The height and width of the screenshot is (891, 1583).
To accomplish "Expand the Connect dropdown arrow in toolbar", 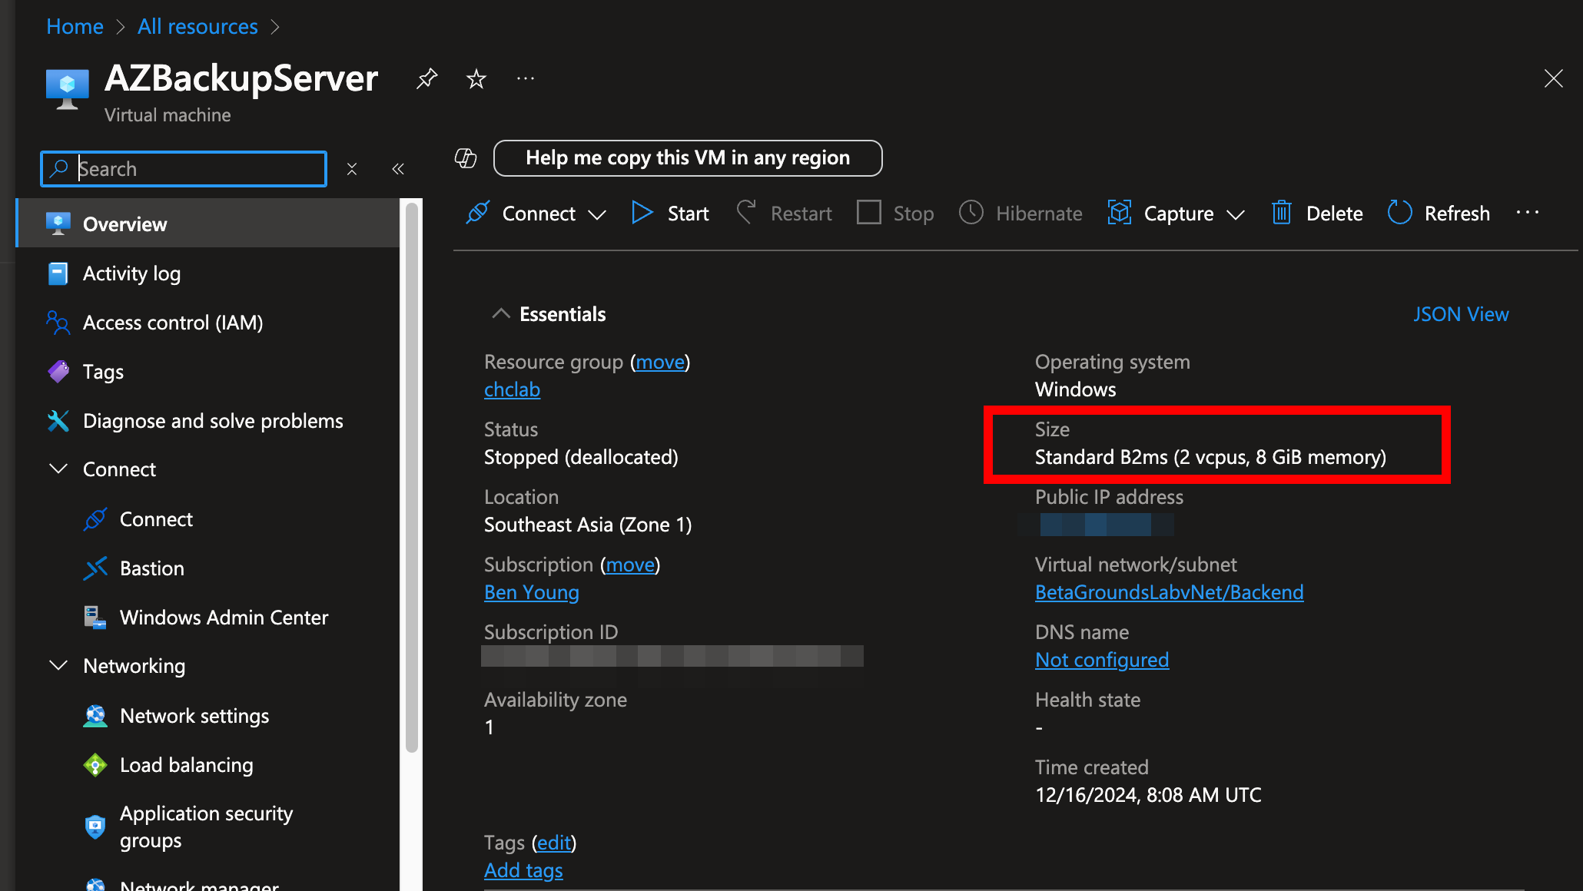I will [597, 214].
